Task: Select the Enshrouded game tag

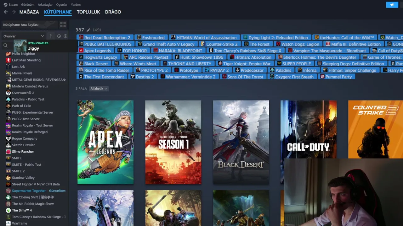Action: pyautogui.click(x=151, y=38)
